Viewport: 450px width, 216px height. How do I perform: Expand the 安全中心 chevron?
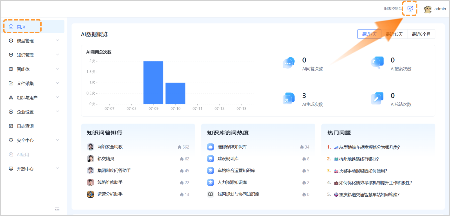tap(57, 140)
